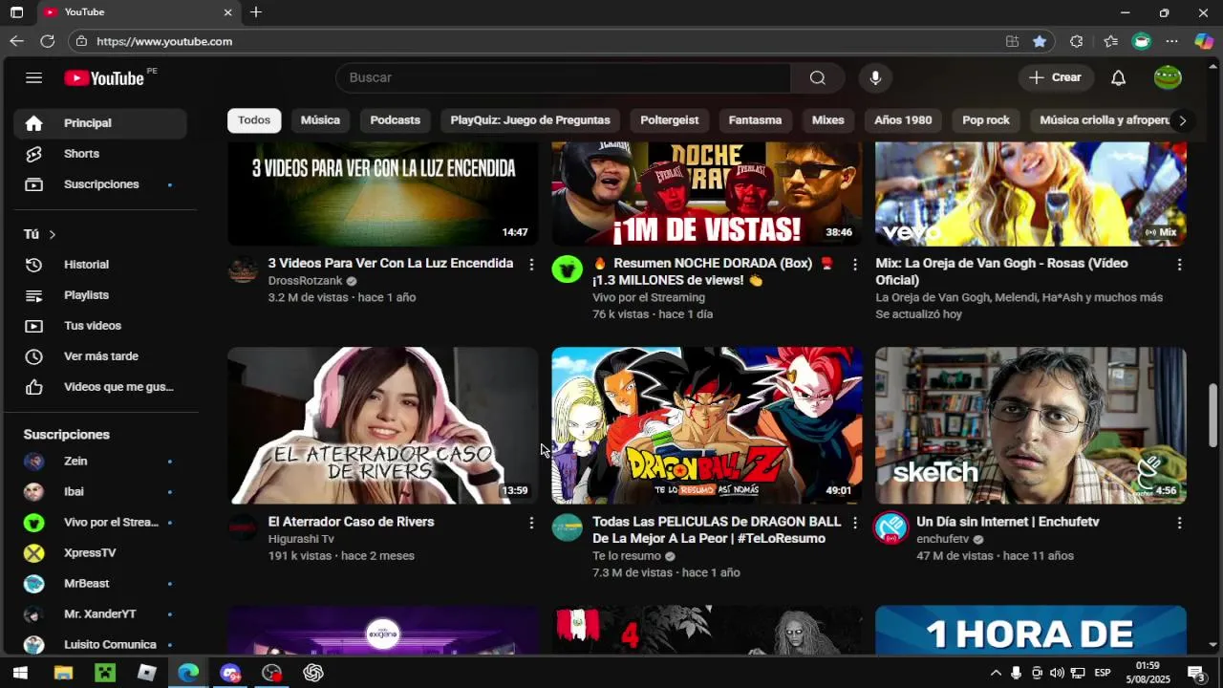
Task: Select the Música filter chip
Action: [320, 120]
